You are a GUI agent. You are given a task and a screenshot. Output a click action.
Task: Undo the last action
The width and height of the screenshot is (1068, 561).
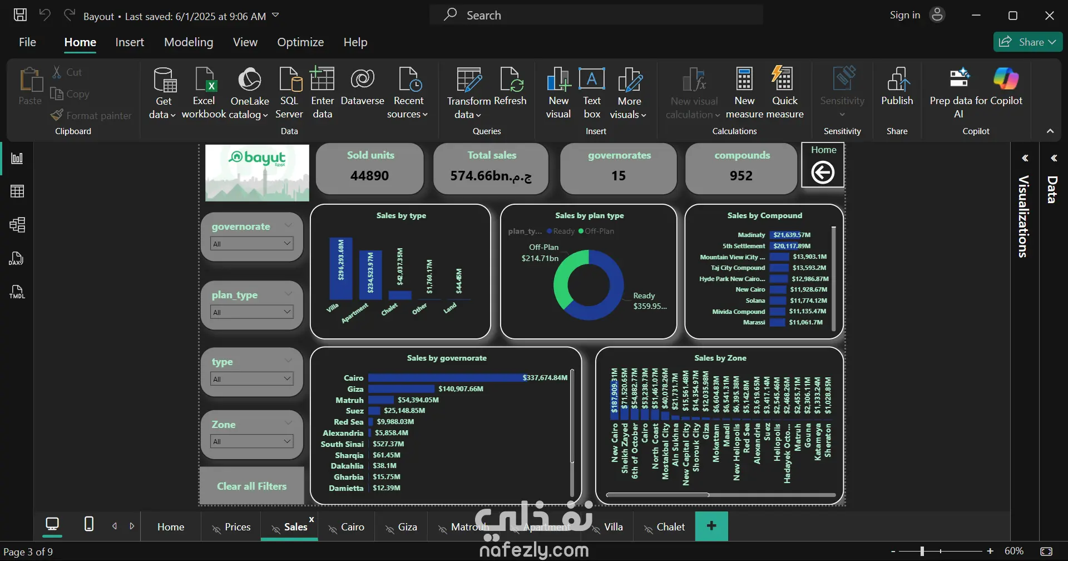(44, 15)
